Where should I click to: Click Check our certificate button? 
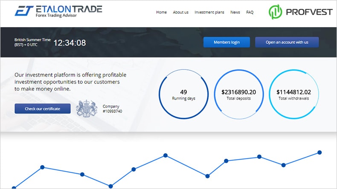point(43,109)
